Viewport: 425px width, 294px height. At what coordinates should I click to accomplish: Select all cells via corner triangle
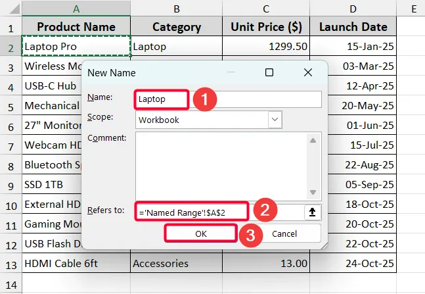click(14, 9)
